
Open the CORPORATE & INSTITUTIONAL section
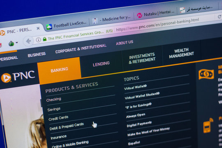click(x=81, y=49)
